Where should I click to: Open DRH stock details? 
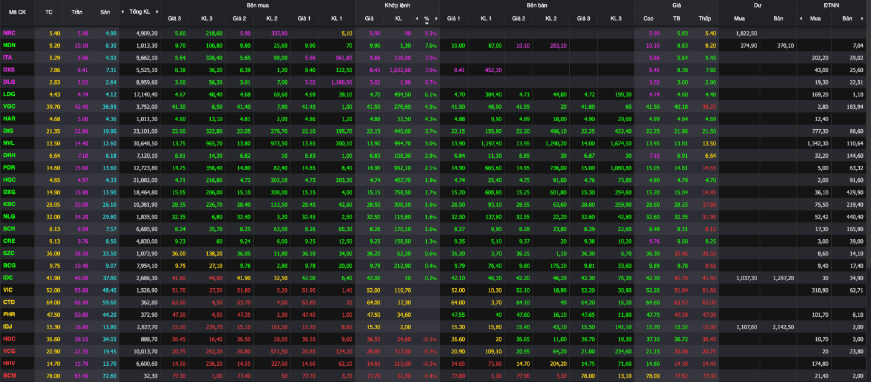tap(9, 155)
